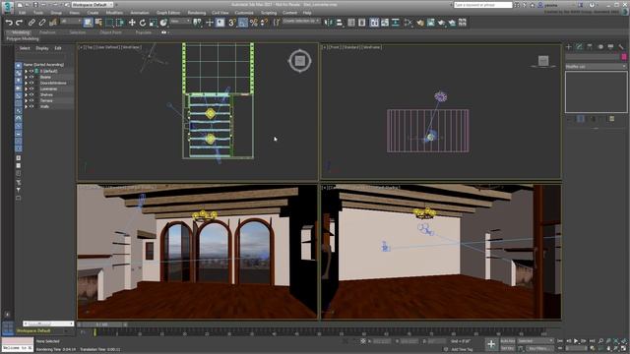Screen dimensions: 630x354
Task: Open the Modifier List dropdown
Action: 596,66
